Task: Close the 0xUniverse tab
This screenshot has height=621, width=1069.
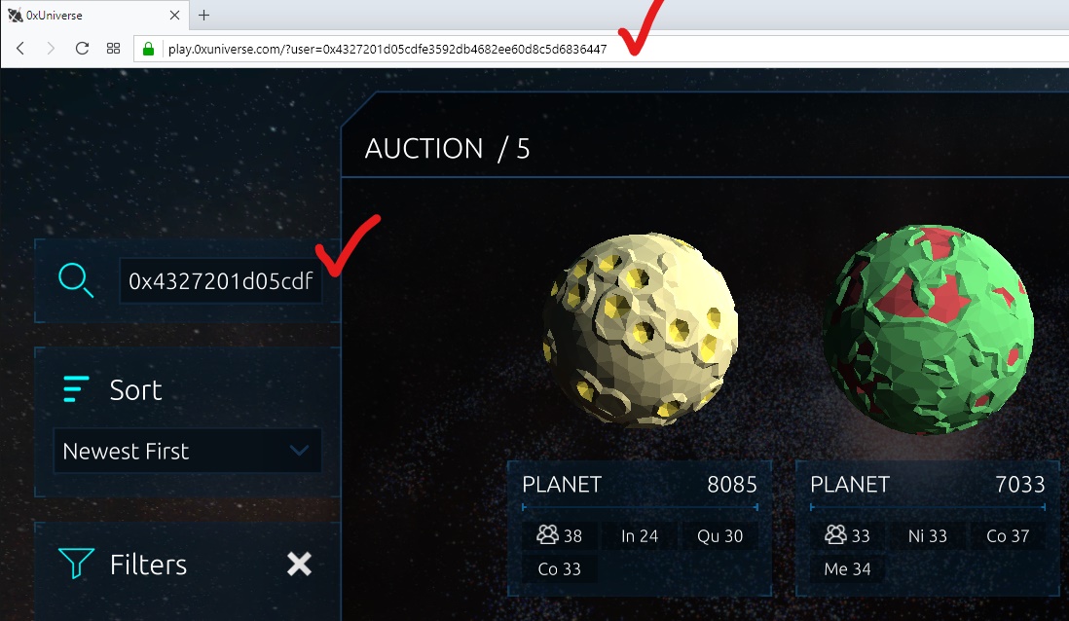Action: click(x=174, y=15)
